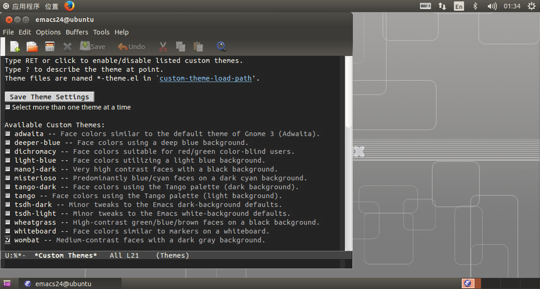This screenshot has height=289, width=540.
Task: Click the 01:34 clock
Action: click(512, 6)
